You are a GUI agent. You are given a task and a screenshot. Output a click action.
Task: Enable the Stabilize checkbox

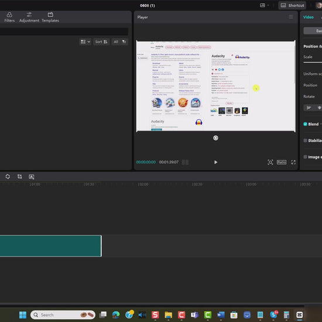(305, 141)
